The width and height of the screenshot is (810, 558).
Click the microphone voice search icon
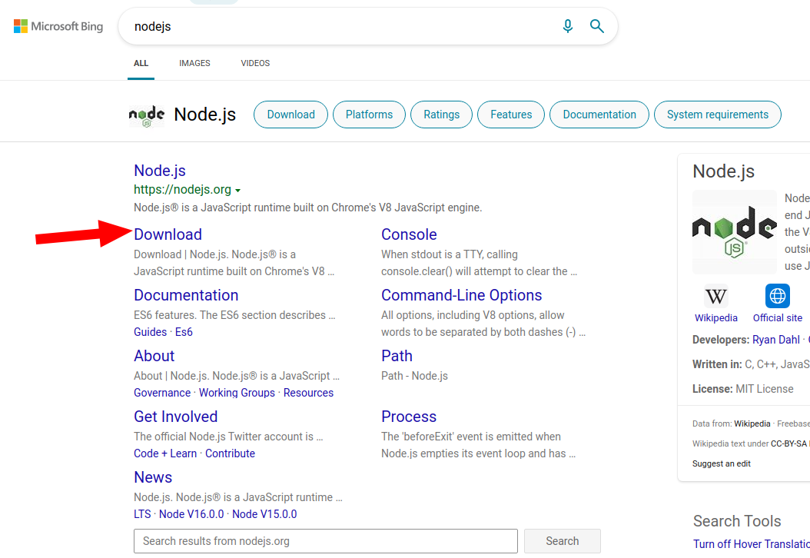click(x=568, y=26)
